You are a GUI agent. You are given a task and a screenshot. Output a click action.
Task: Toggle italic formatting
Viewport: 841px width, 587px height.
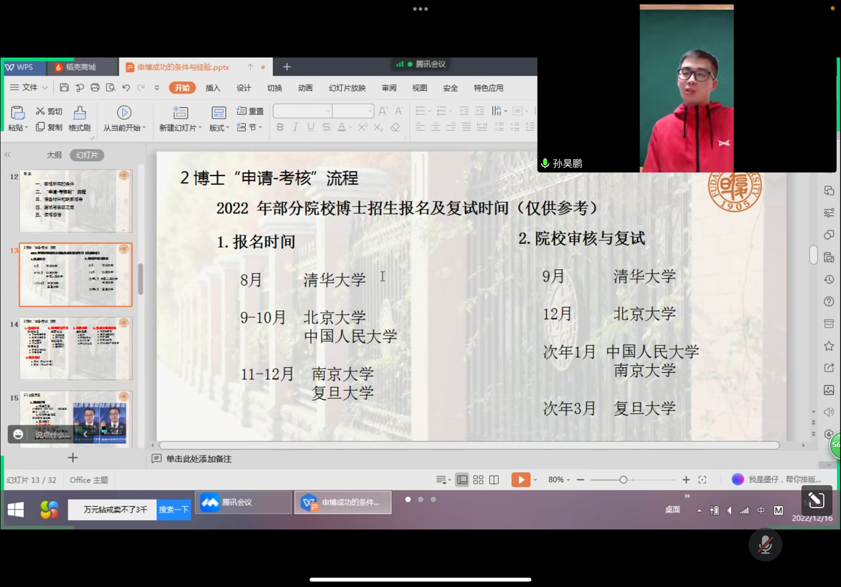click(x=295, y=127)
